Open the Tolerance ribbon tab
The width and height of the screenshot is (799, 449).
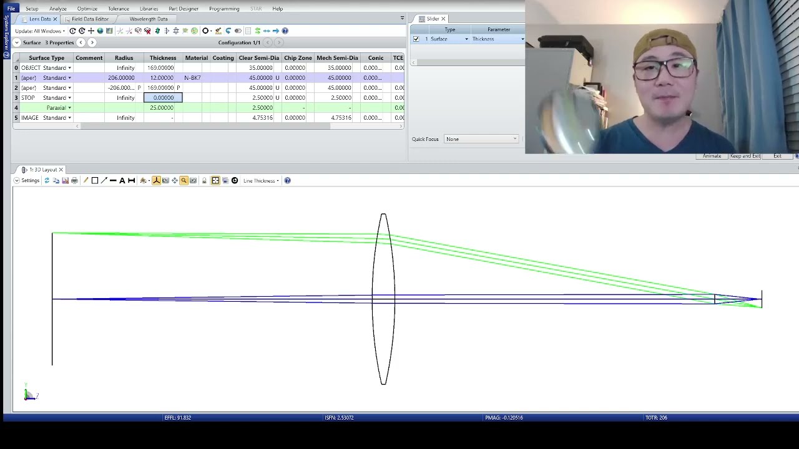[119, 9]
